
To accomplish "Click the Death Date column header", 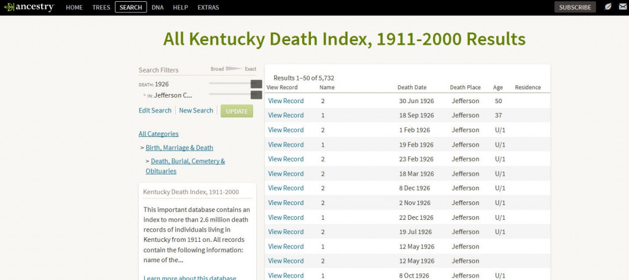I will [412, 87].
